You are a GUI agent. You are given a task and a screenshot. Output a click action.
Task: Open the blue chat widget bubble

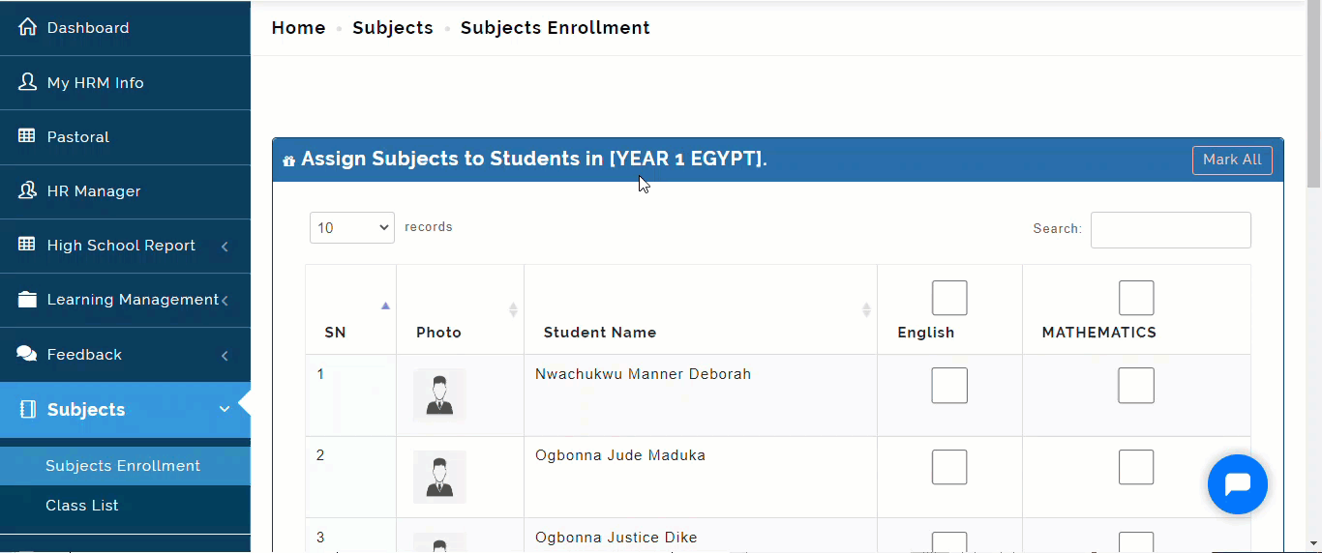tap(1238, 484)
